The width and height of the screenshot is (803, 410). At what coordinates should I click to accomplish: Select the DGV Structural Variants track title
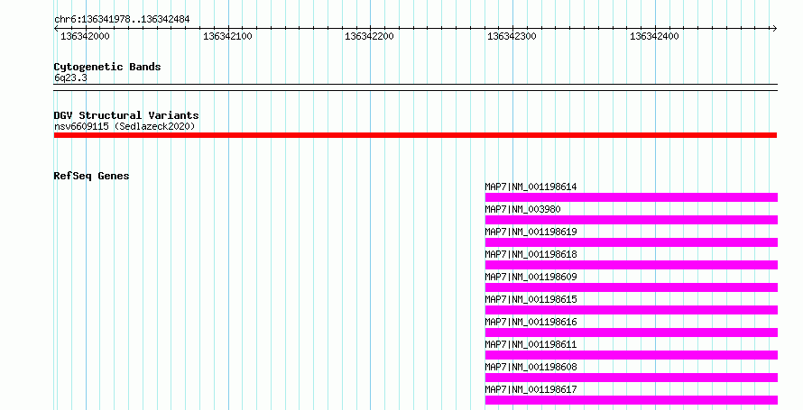pyautogui.click(x=126, y=115)
